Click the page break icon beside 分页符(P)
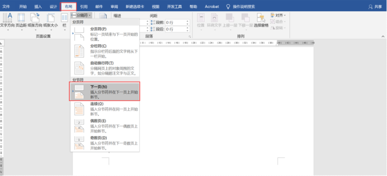Viewport: 387px width, 176px height. tap(79, 34)
